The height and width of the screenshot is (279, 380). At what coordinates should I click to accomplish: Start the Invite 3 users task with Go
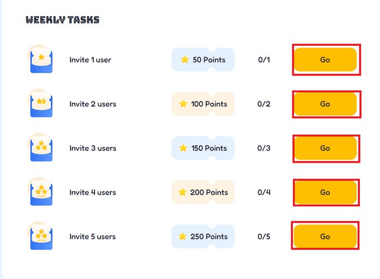325,148
